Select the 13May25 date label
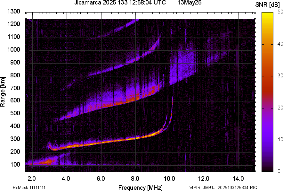The height and width of the screenshot is (191, 283). [189, 3]
